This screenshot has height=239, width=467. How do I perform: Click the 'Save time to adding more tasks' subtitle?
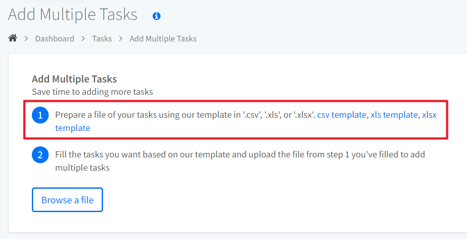click(x=92, y=92)
